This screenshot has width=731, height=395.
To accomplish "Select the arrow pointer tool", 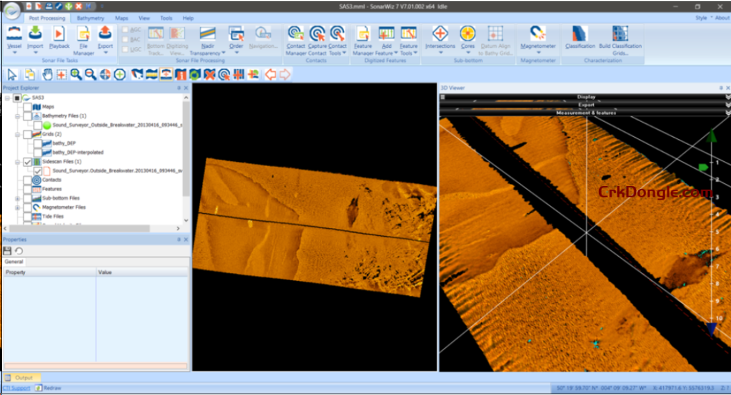I will (12, 74).
